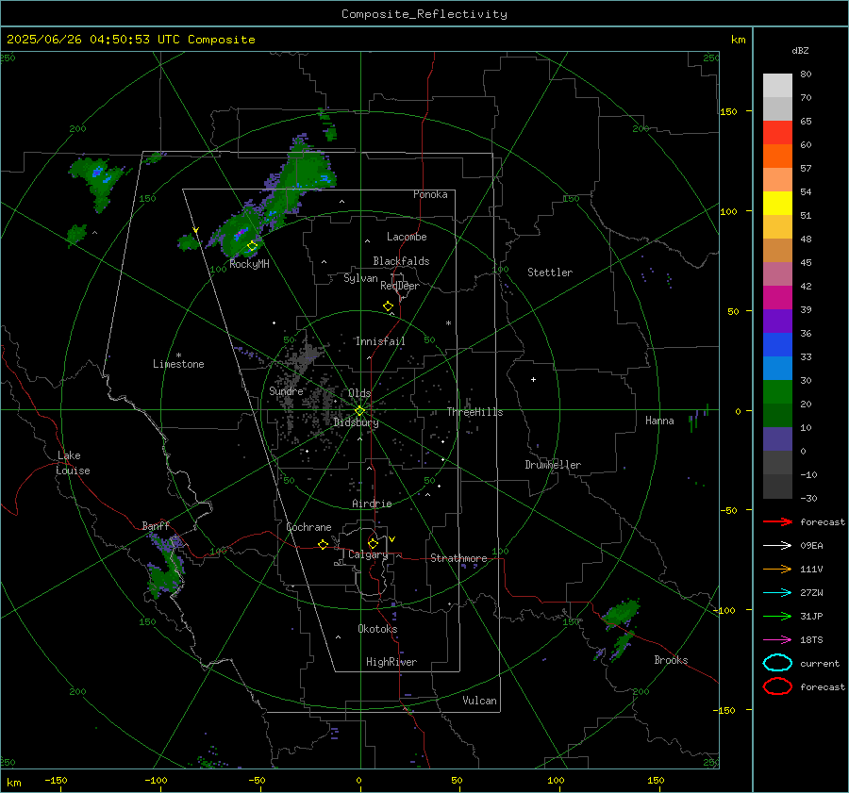The height and width of the screenshot is (793, 849).
Task: Click the yellow diamond marker near Cochrane
Action: 323,544
